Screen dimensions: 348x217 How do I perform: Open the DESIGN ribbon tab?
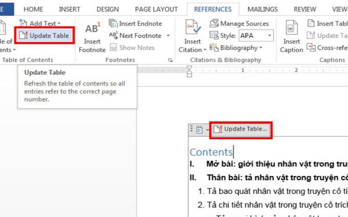(107, 9)
